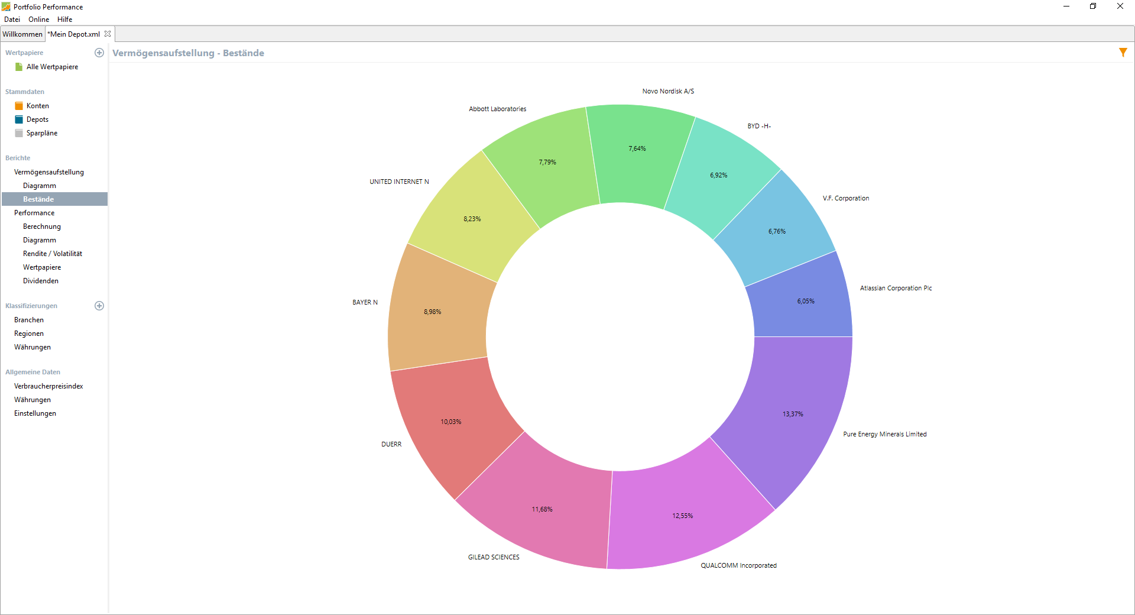Click the Vermögensaufstellung - Bestände heading
This screenshot has height=615, width=1135.
click(x=189, y=53)
